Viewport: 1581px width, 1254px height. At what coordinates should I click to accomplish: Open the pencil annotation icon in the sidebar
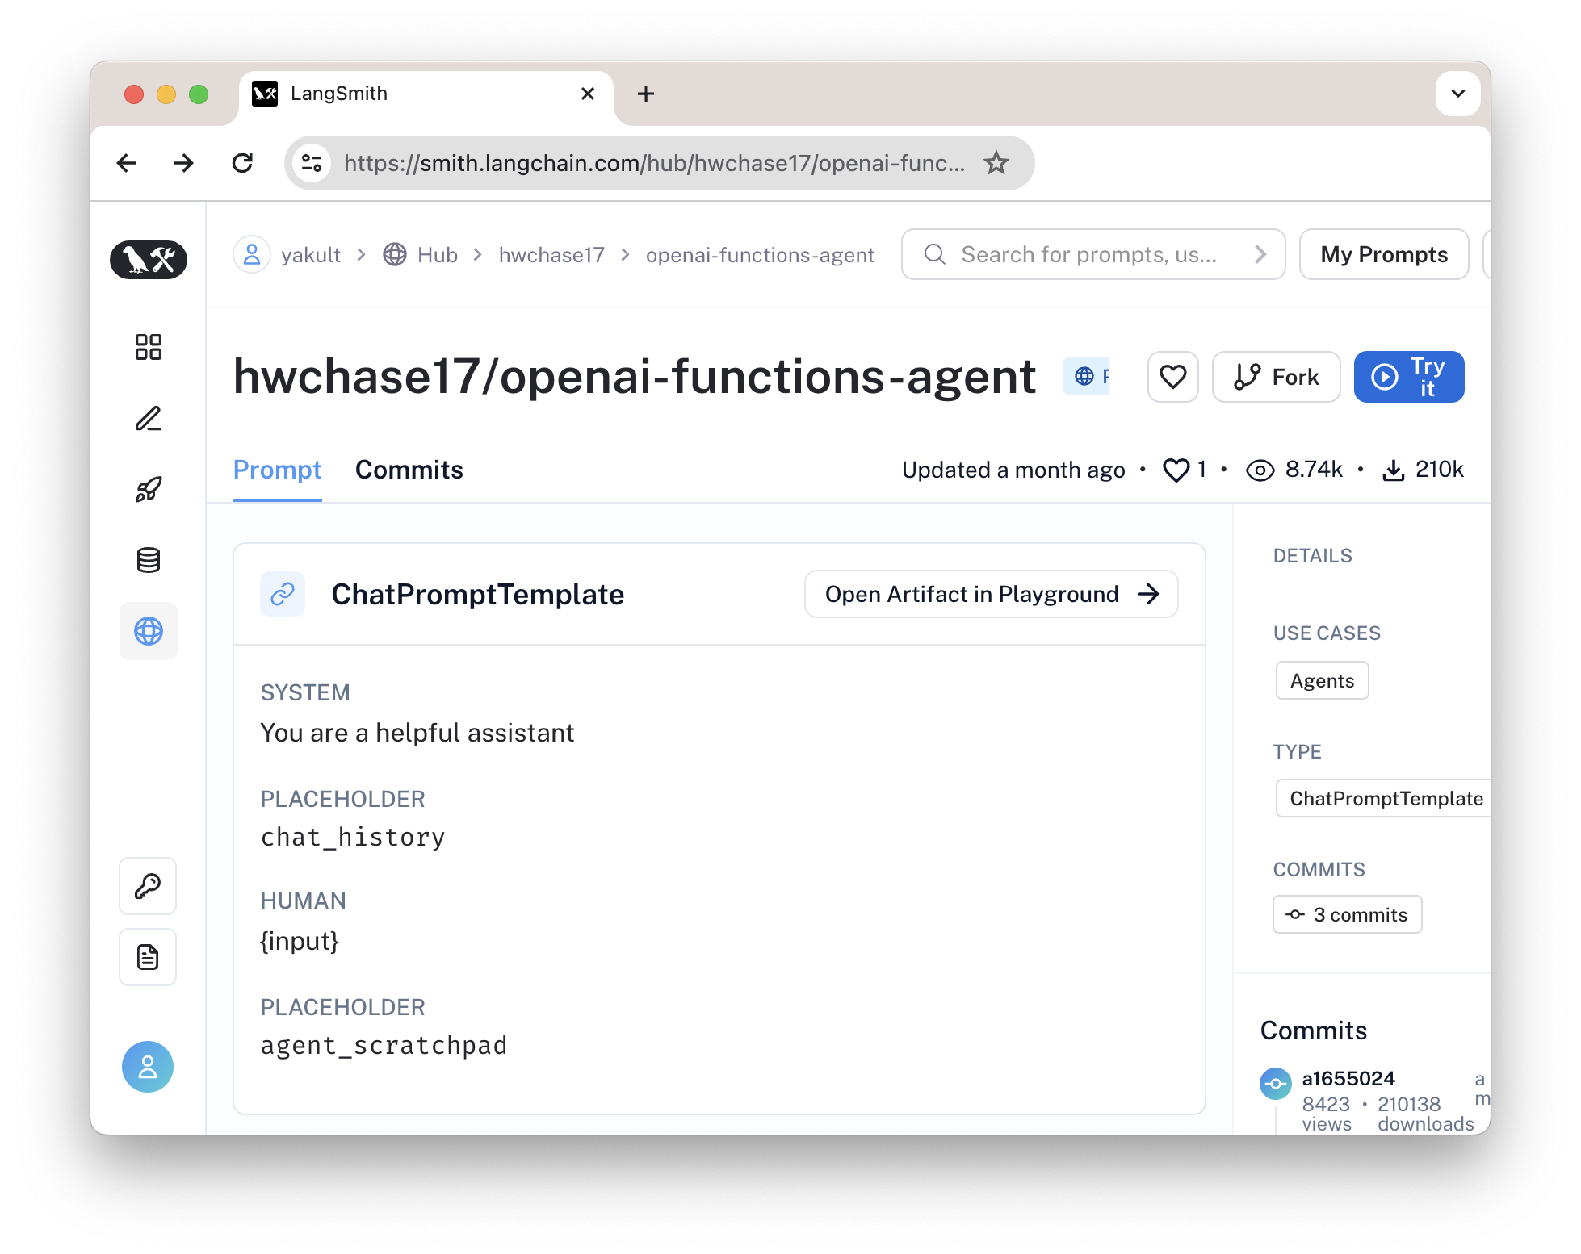click(149, 418)
